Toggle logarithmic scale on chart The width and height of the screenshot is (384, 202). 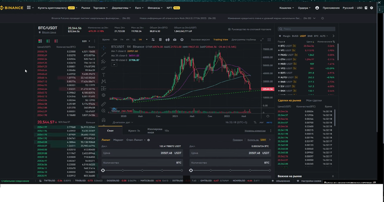(x=261, y=122)
